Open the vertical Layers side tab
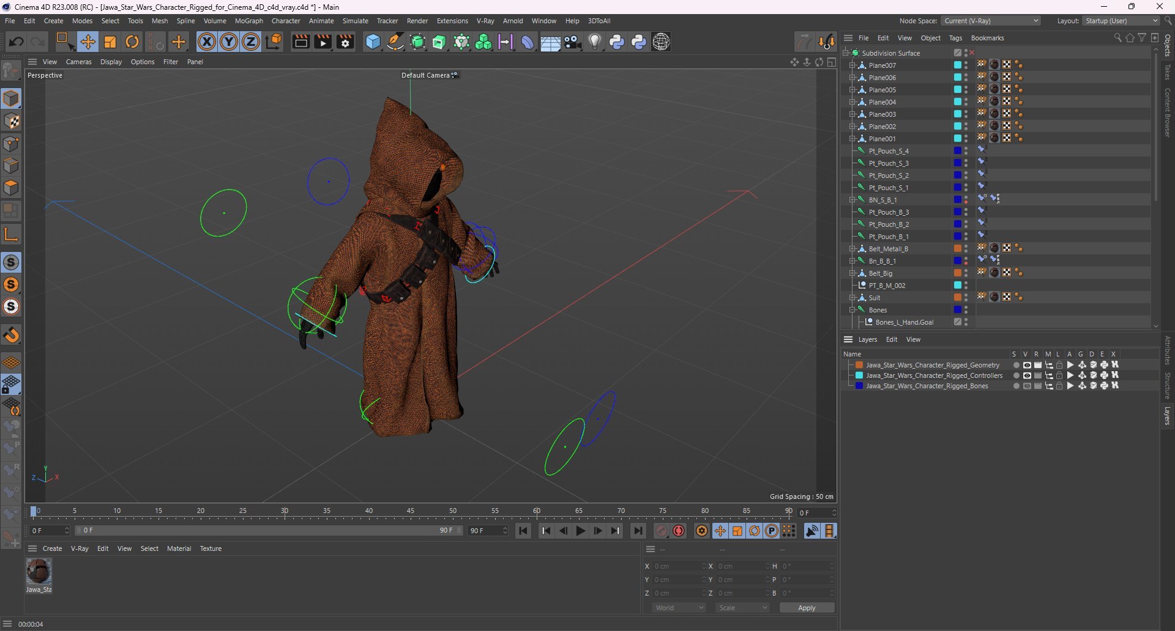The height and width of the screenshot is (631, 1175). (1168, 416)
